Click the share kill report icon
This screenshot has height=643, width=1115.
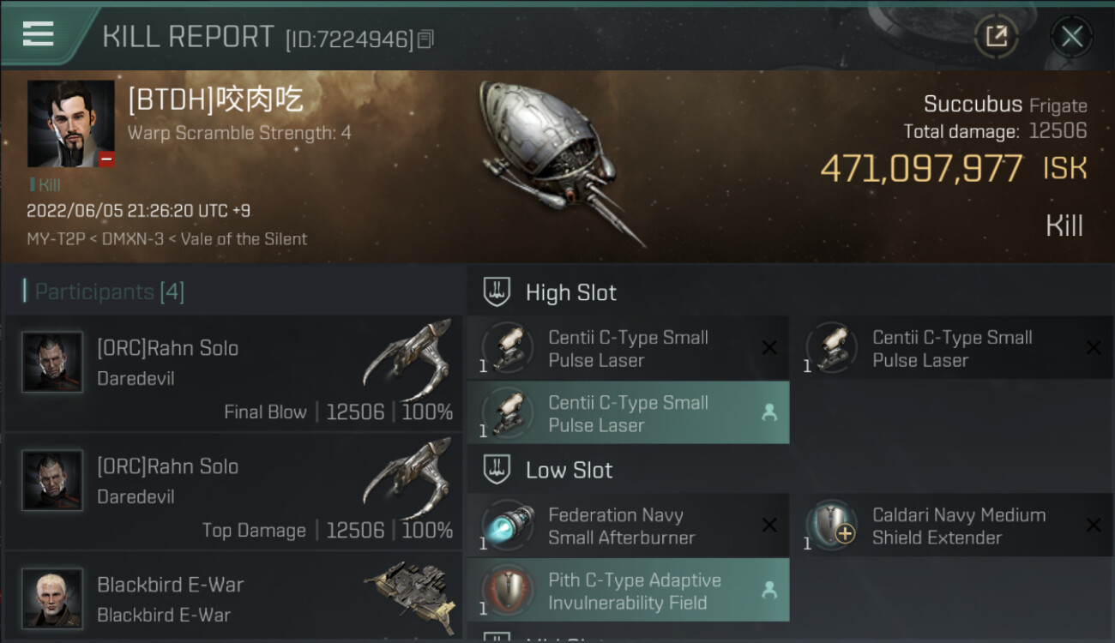pyautogui.click(x=996, y=36)
